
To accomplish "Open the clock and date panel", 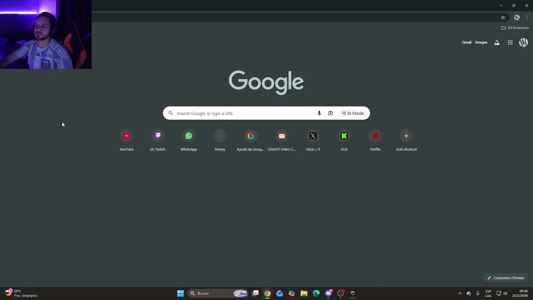I will click(x=520, y=293).
